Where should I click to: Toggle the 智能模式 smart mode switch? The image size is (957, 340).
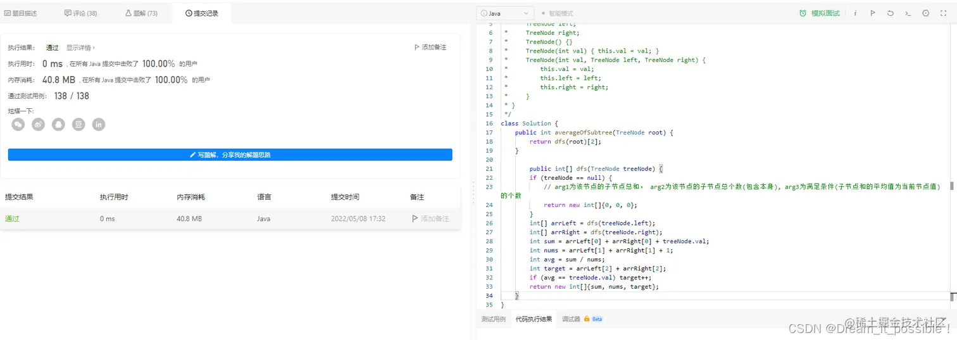[559, 13]
